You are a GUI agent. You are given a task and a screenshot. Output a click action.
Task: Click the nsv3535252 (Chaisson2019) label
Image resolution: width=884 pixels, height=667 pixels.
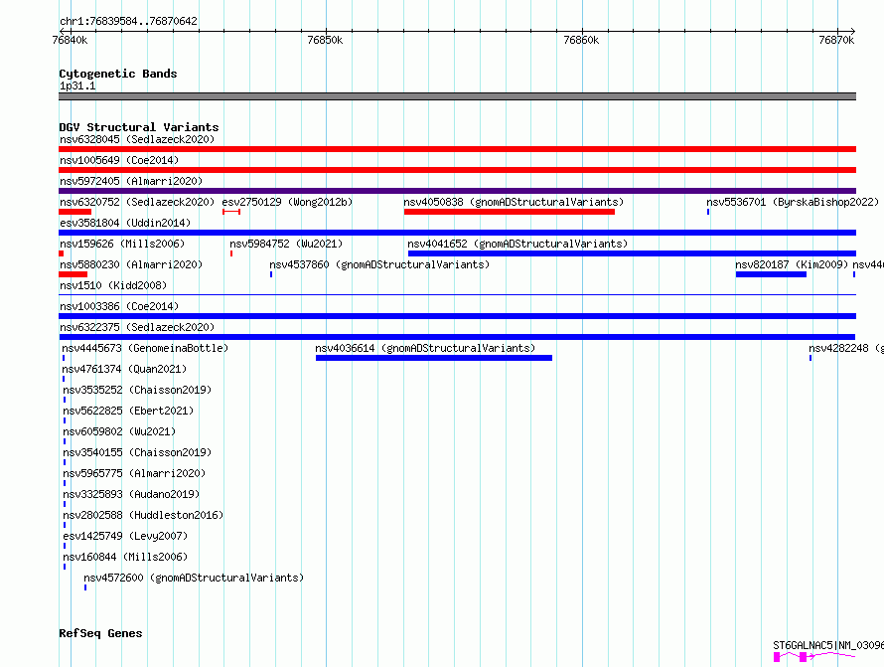click(137, 390)
